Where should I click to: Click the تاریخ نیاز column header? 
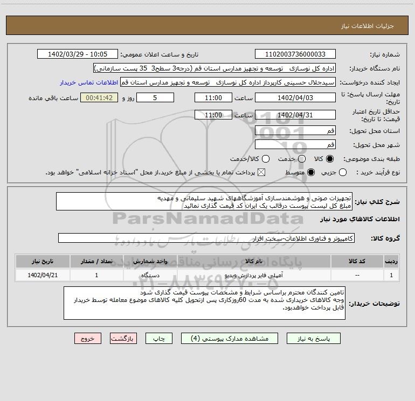click(x=43, y=261)
